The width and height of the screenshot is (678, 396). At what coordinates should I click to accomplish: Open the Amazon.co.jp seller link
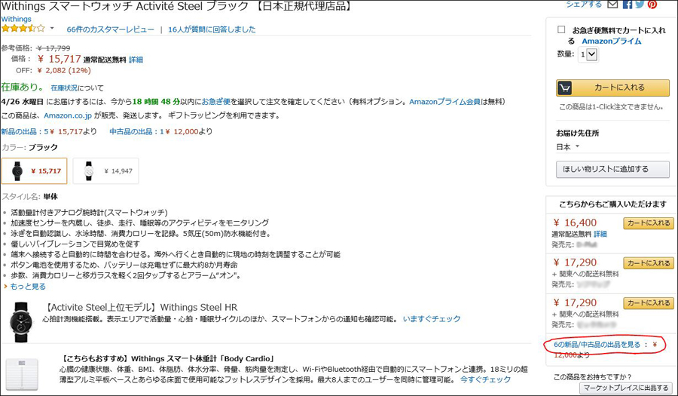68,115
